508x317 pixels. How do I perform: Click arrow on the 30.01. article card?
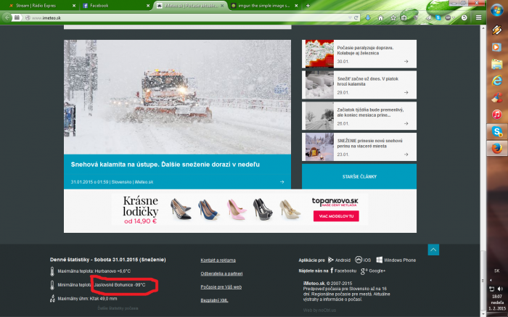(406, 62)
